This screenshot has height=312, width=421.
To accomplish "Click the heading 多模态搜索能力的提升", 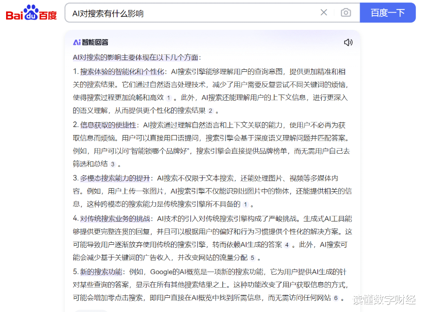I will point(115,178).
